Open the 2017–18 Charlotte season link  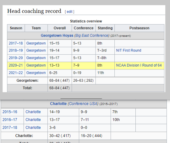10,128
